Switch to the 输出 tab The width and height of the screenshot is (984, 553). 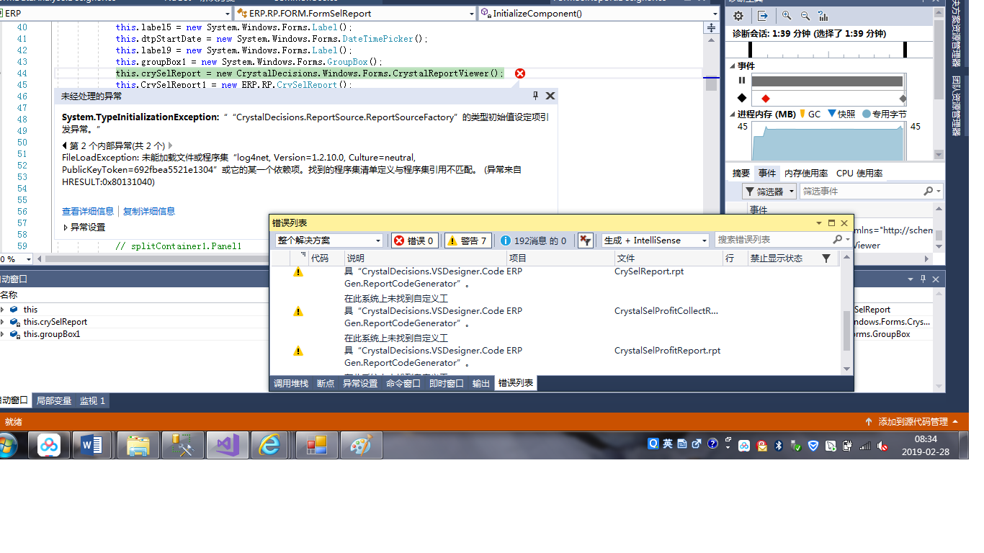tap(481, 384)
